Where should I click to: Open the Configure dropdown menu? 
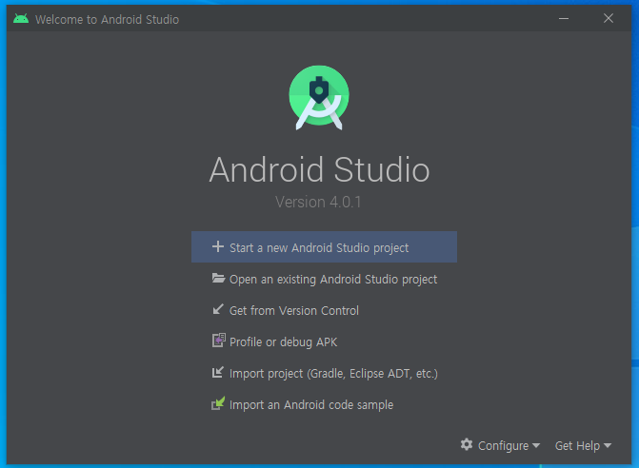tap(501, 445)
